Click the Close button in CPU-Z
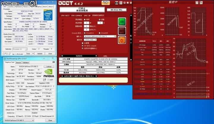This screenshot has height=124, width=214. pos(50,54)
